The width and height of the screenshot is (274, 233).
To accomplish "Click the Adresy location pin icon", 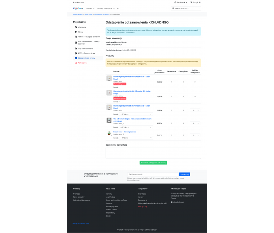I will click(76, 32).
